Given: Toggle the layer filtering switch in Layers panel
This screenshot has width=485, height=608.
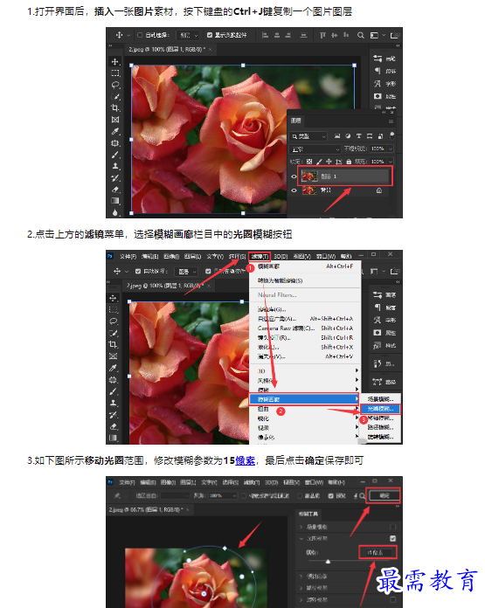Looking at the screenshot, I should (x=391, y=135).
